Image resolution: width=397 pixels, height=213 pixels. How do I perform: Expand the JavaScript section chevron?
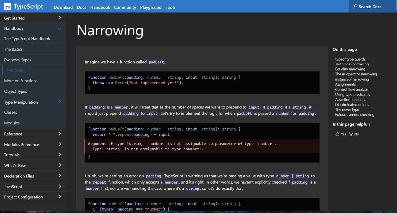(x=60, y=187)
